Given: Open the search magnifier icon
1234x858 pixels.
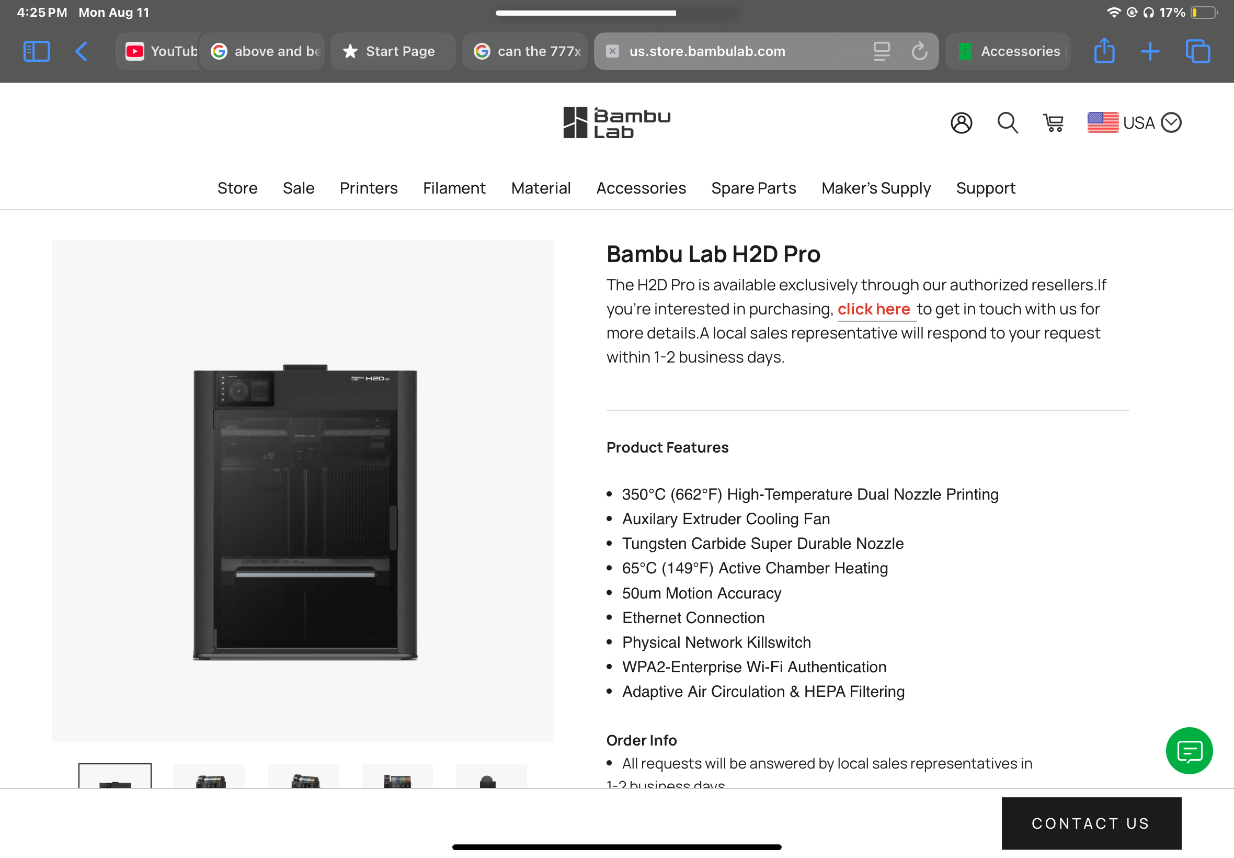Looking at the screenshot, I should pos(1007,122).
